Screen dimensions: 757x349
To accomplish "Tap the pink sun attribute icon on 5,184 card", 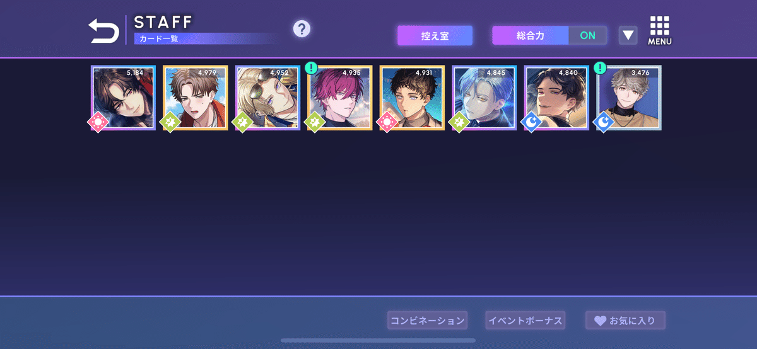I will (x=98, y=121).
